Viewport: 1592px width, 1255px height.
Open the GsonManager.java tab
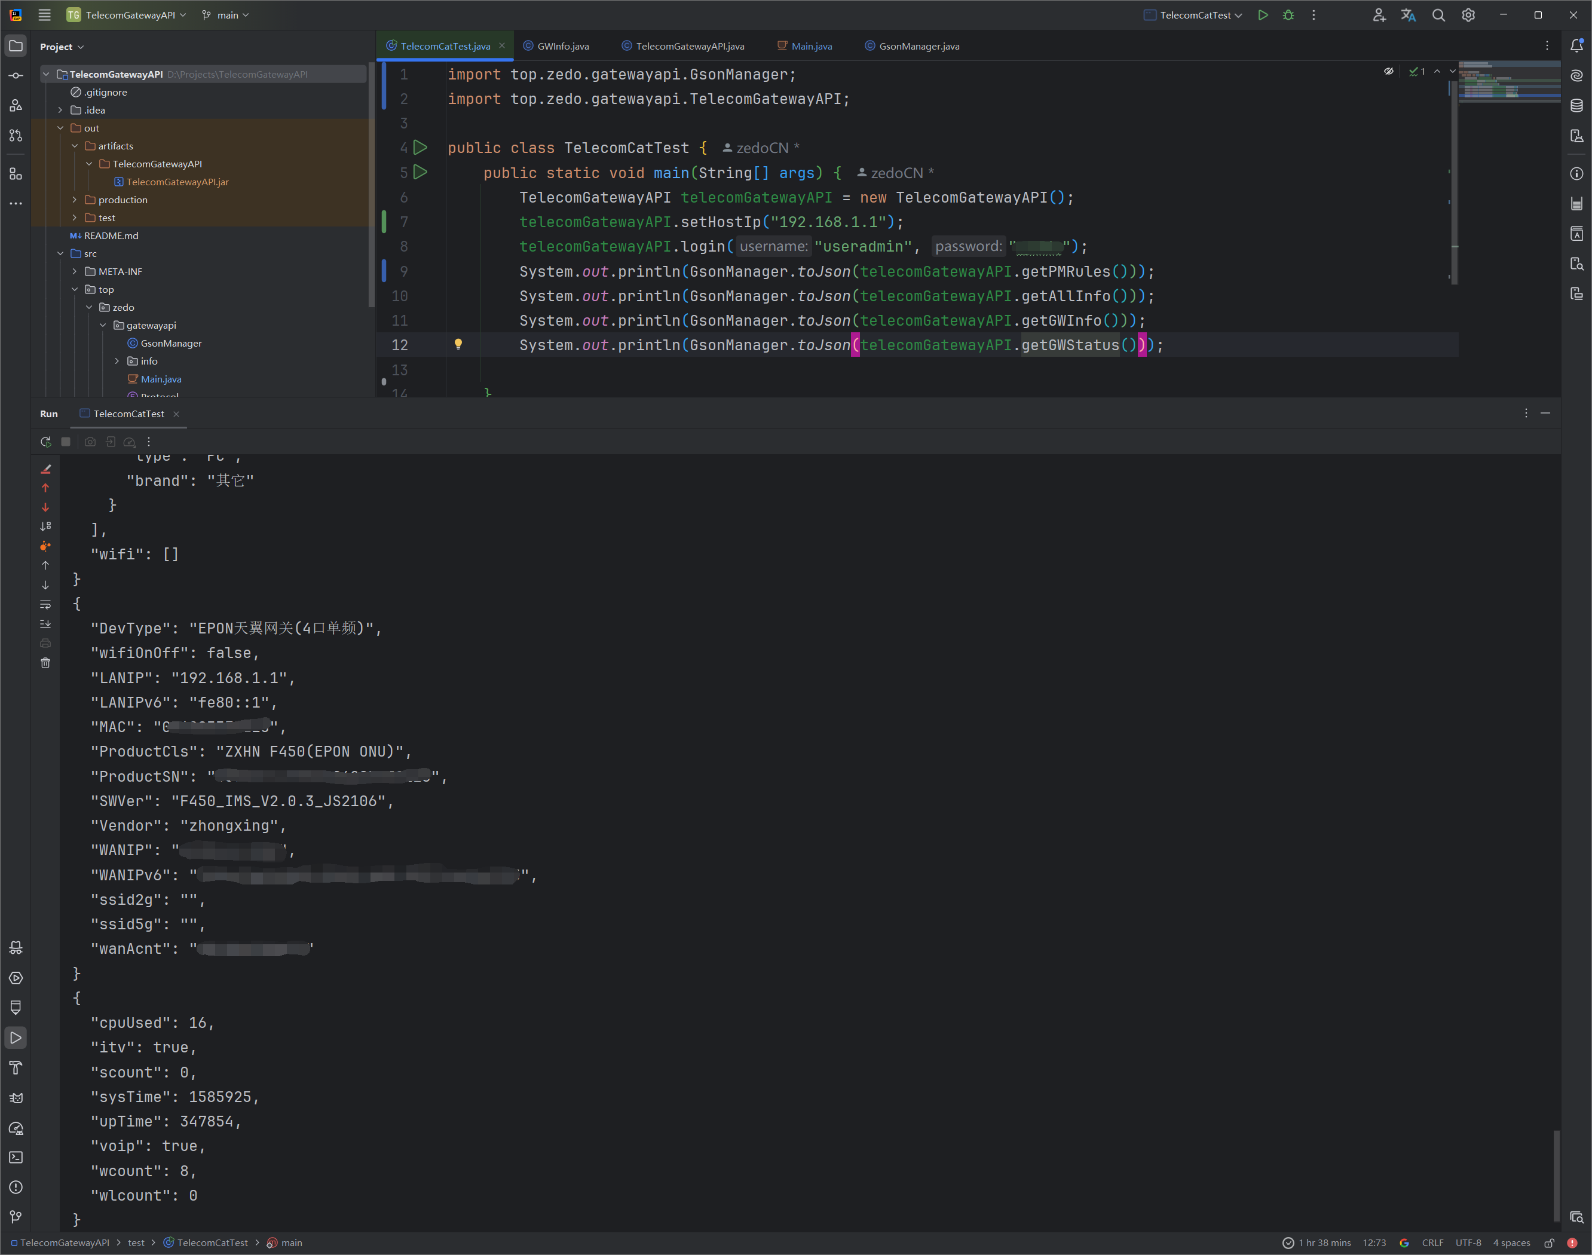(919, 45)
